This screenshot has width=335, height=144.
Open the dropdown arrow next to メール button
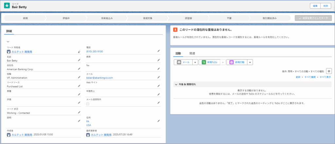(195, 62)
